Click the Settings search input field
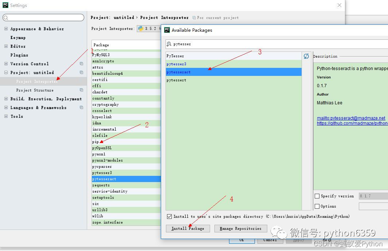 43,18
